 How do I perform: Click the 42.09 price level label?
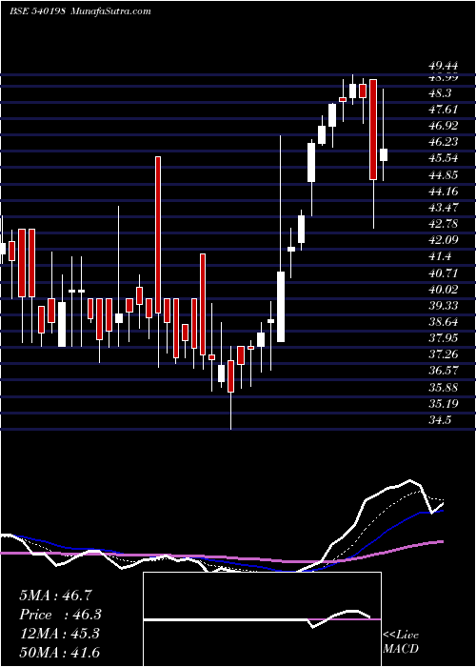coord(444,240)
